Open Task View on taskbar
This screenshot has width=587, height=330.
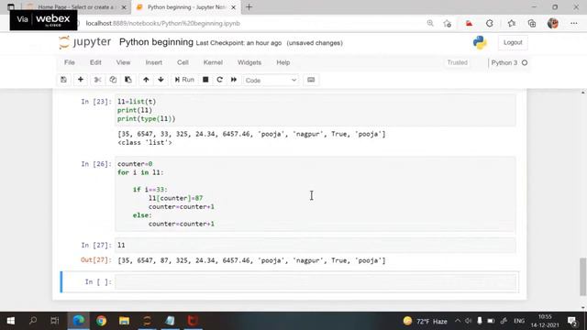click(x=55, y=321)
